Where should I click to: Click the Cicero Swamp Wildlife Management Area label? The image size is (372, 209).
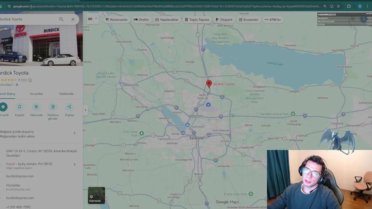pyautogui.click(x=255, y=96)
